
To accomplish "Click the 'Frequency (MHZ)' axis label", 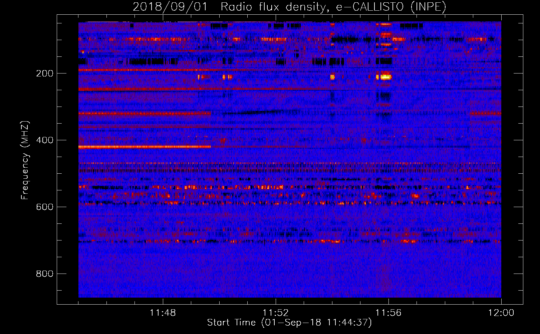I will [x=25, y=160].
